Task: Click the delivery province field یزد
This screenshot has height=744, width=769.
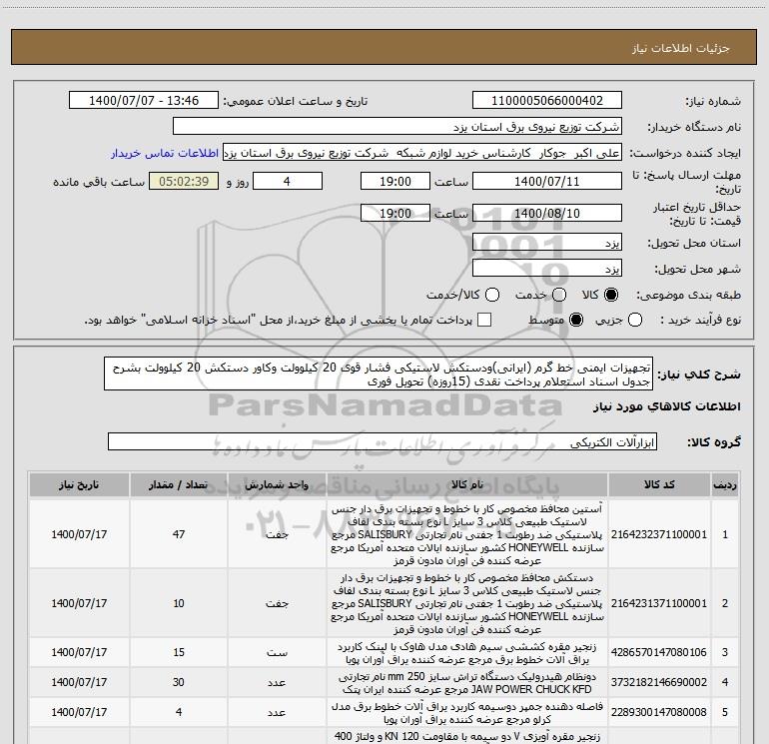Action: coord(547,242)
